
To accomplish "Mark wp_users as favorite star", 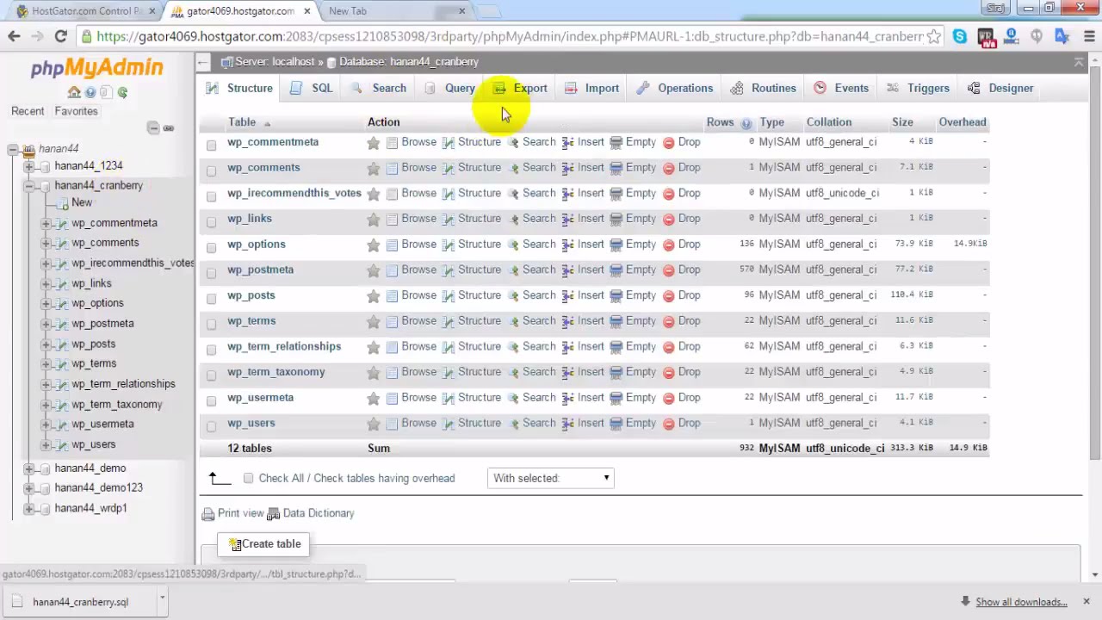I will coord(373,424).
